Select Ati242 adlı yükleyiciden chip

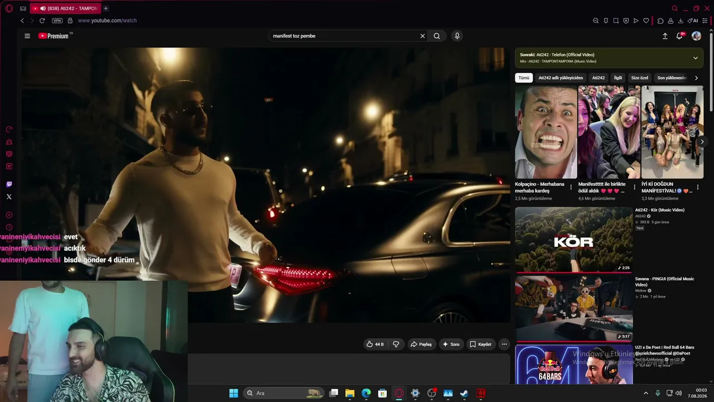pos(561,78)
